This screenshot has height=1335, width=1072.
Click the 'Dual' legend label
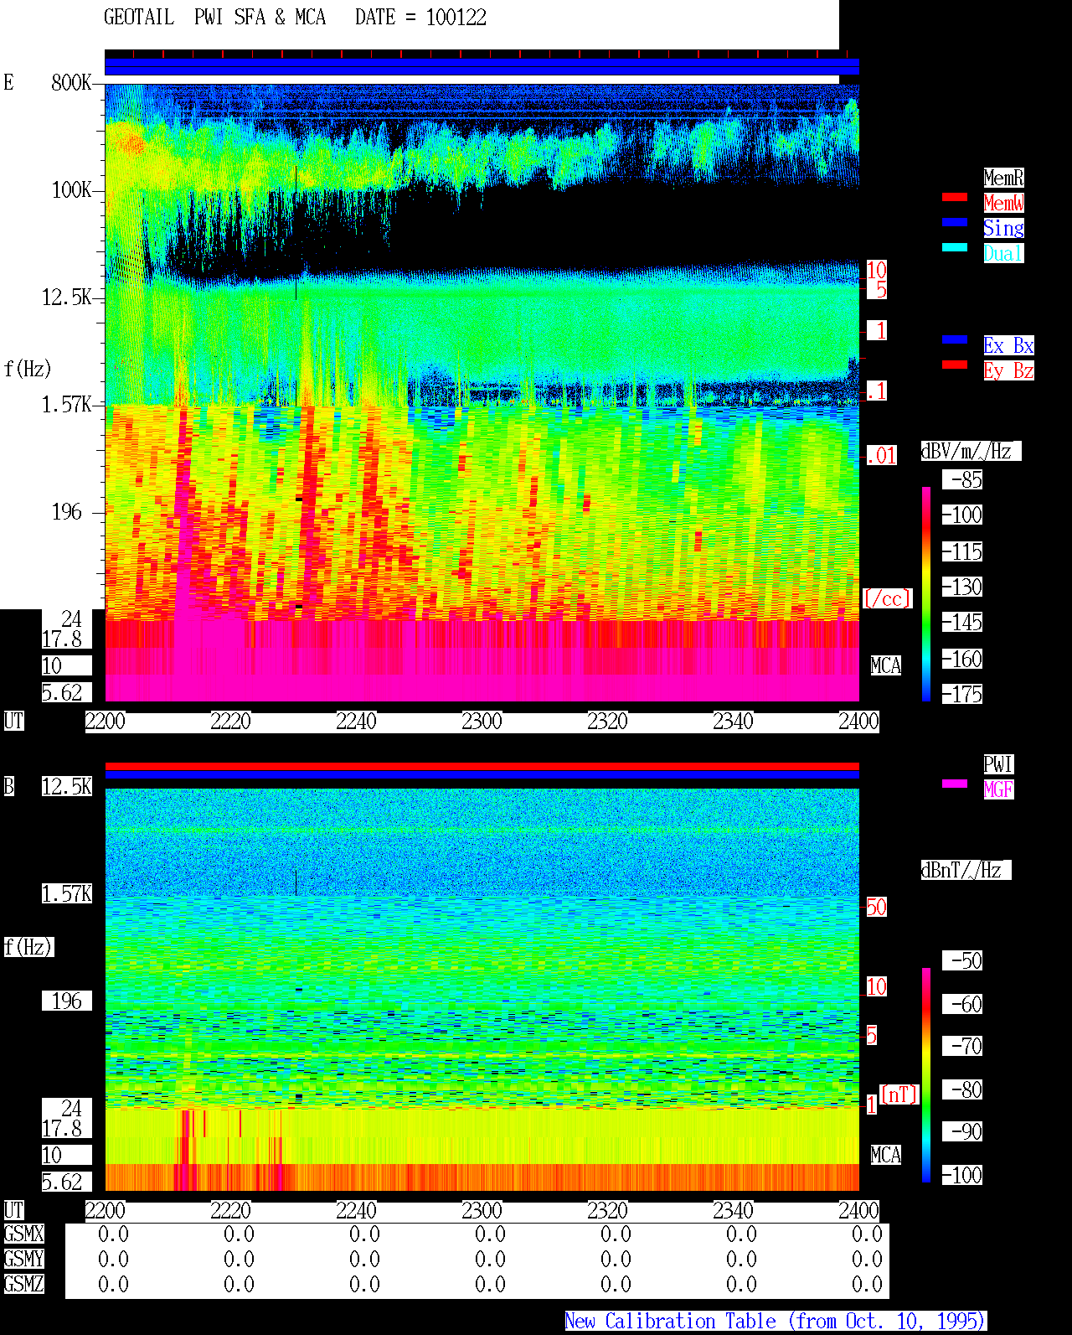tap(1003, 253)
